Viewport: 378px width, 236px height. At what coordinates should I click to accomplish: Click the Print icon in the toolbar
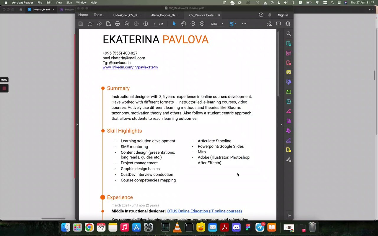(118, 24)
